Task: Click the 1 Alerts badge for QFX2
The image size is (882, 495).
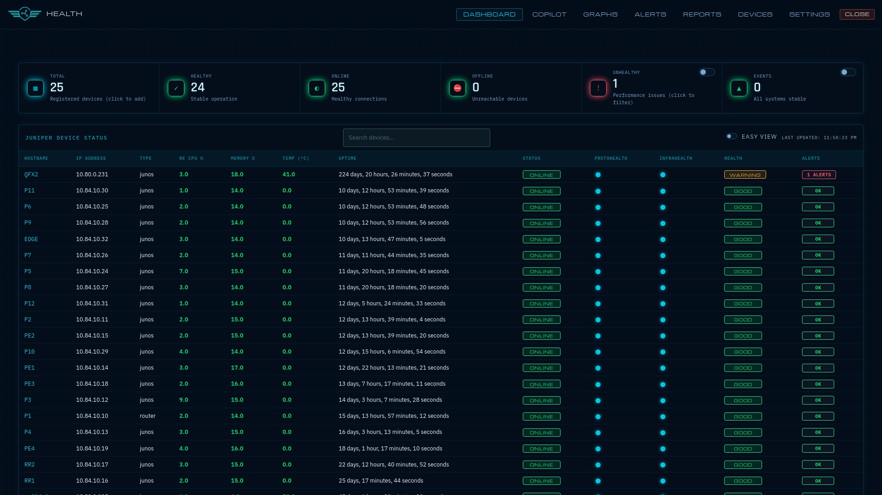Action: pos(819,174)
